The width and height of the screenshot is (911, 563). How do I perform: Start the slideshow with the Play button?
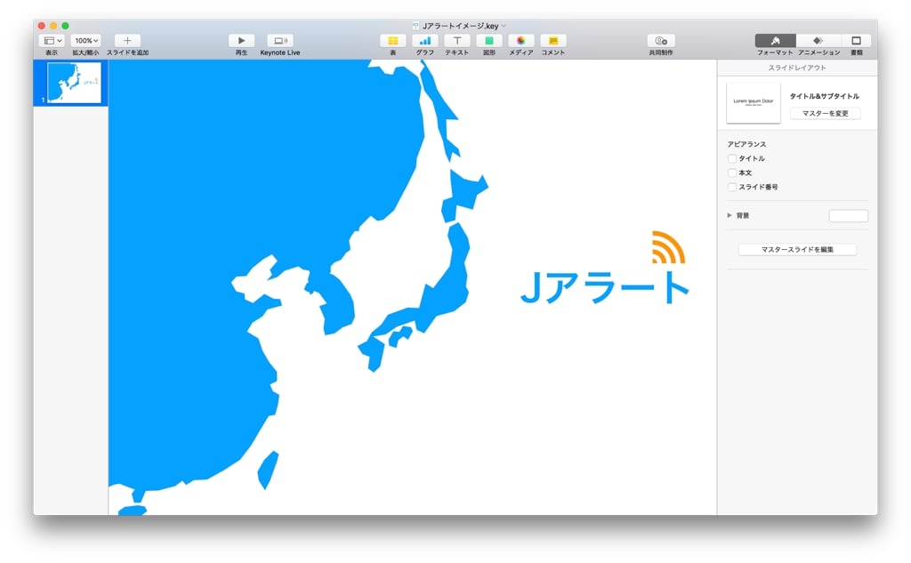(x=241, y=41)
